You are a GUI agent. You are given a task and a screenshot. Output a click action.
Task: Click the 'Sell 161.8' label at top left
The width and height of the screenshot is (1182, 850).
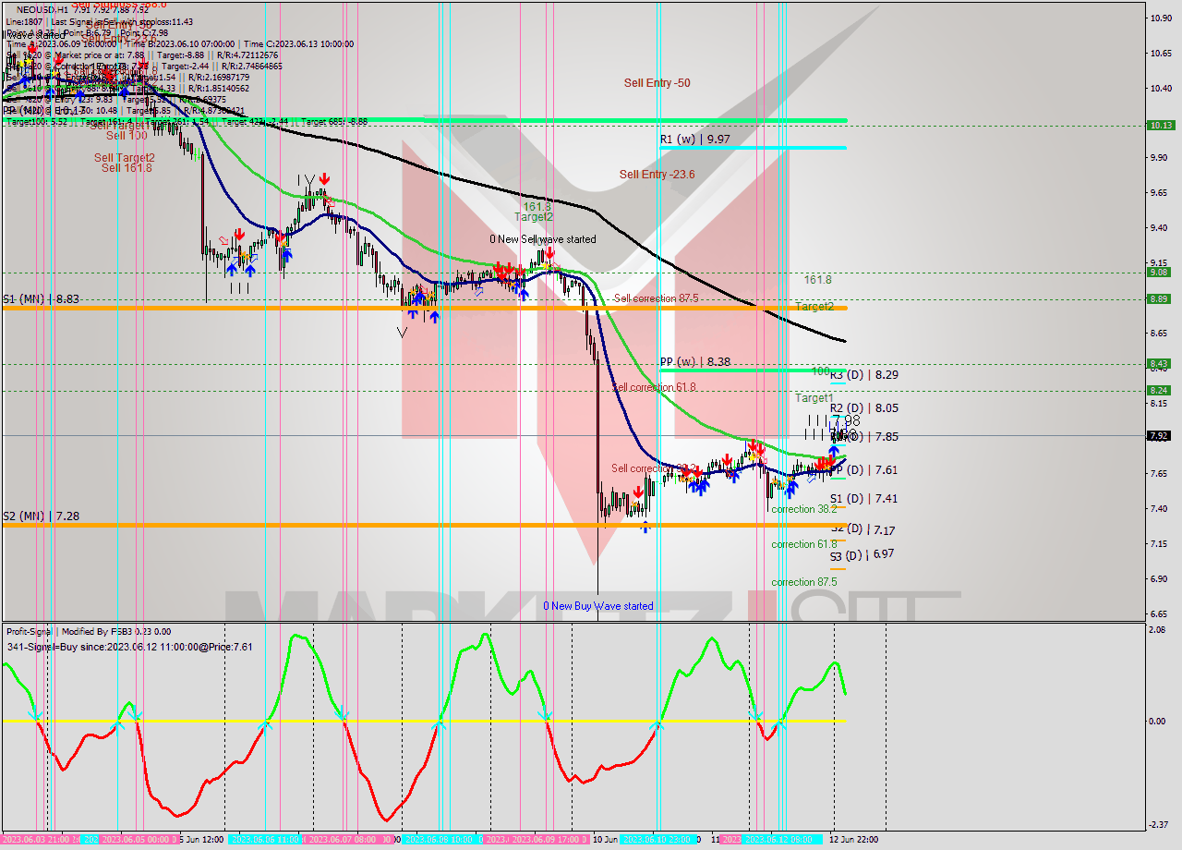pyautogui.click(x=127, y=168)
